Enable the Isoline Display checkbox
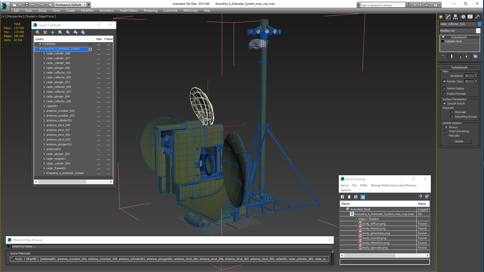Screen dimensions: 484x272 (444, 88)
